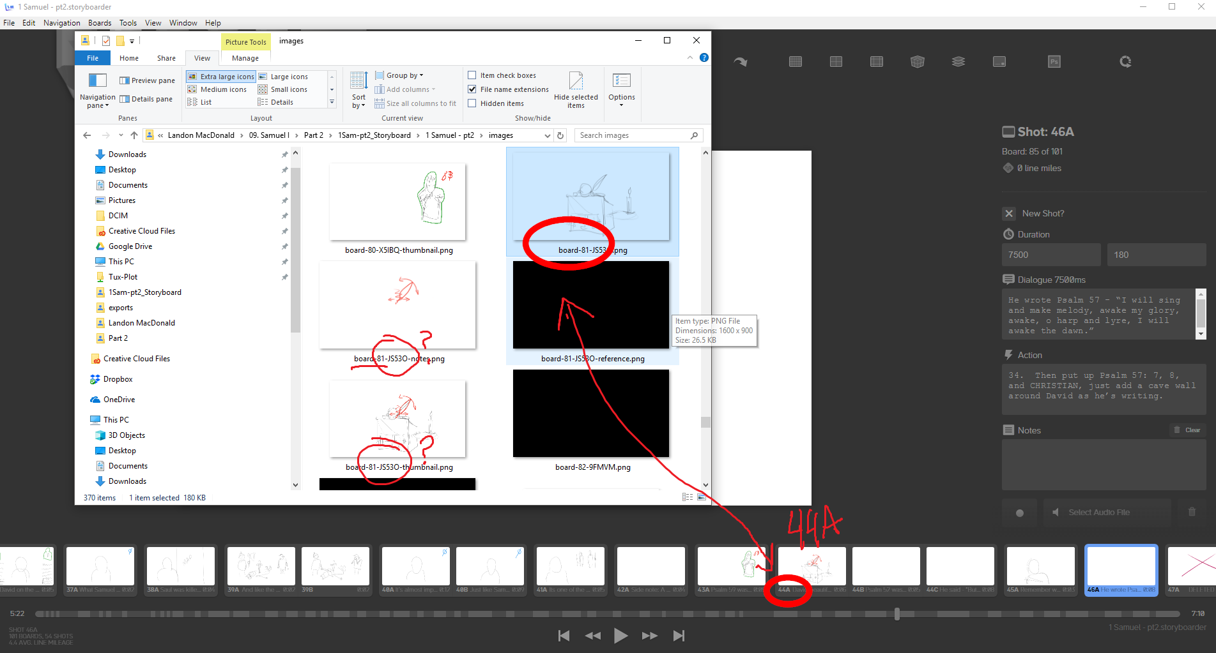Switch to the Home ribbon tab

tap(128, 57)
